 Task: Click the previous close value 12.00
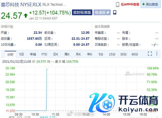pos(85,33)
